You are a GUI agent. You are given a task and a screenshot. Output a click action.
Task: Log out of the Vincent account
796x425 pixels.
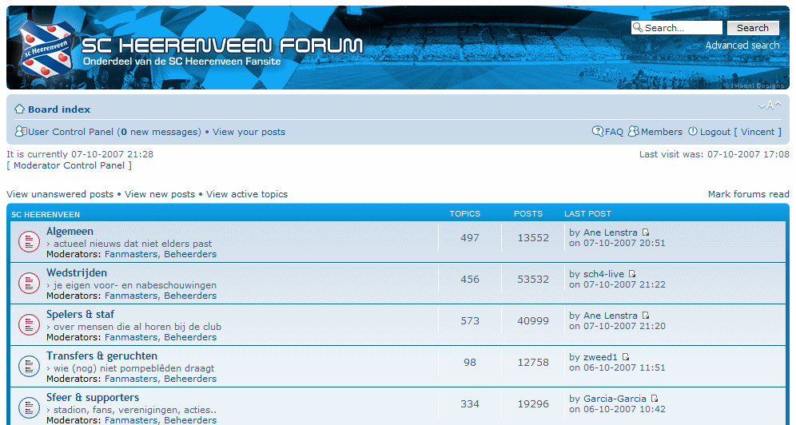pos(741,132)
